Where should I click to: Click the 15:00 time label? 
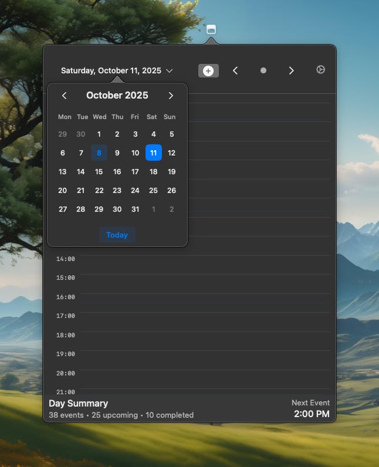(66, 278)
